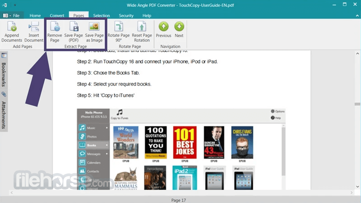Collapse the ribbon with chevron
This screenshot has width=361, height=203.
357,16
